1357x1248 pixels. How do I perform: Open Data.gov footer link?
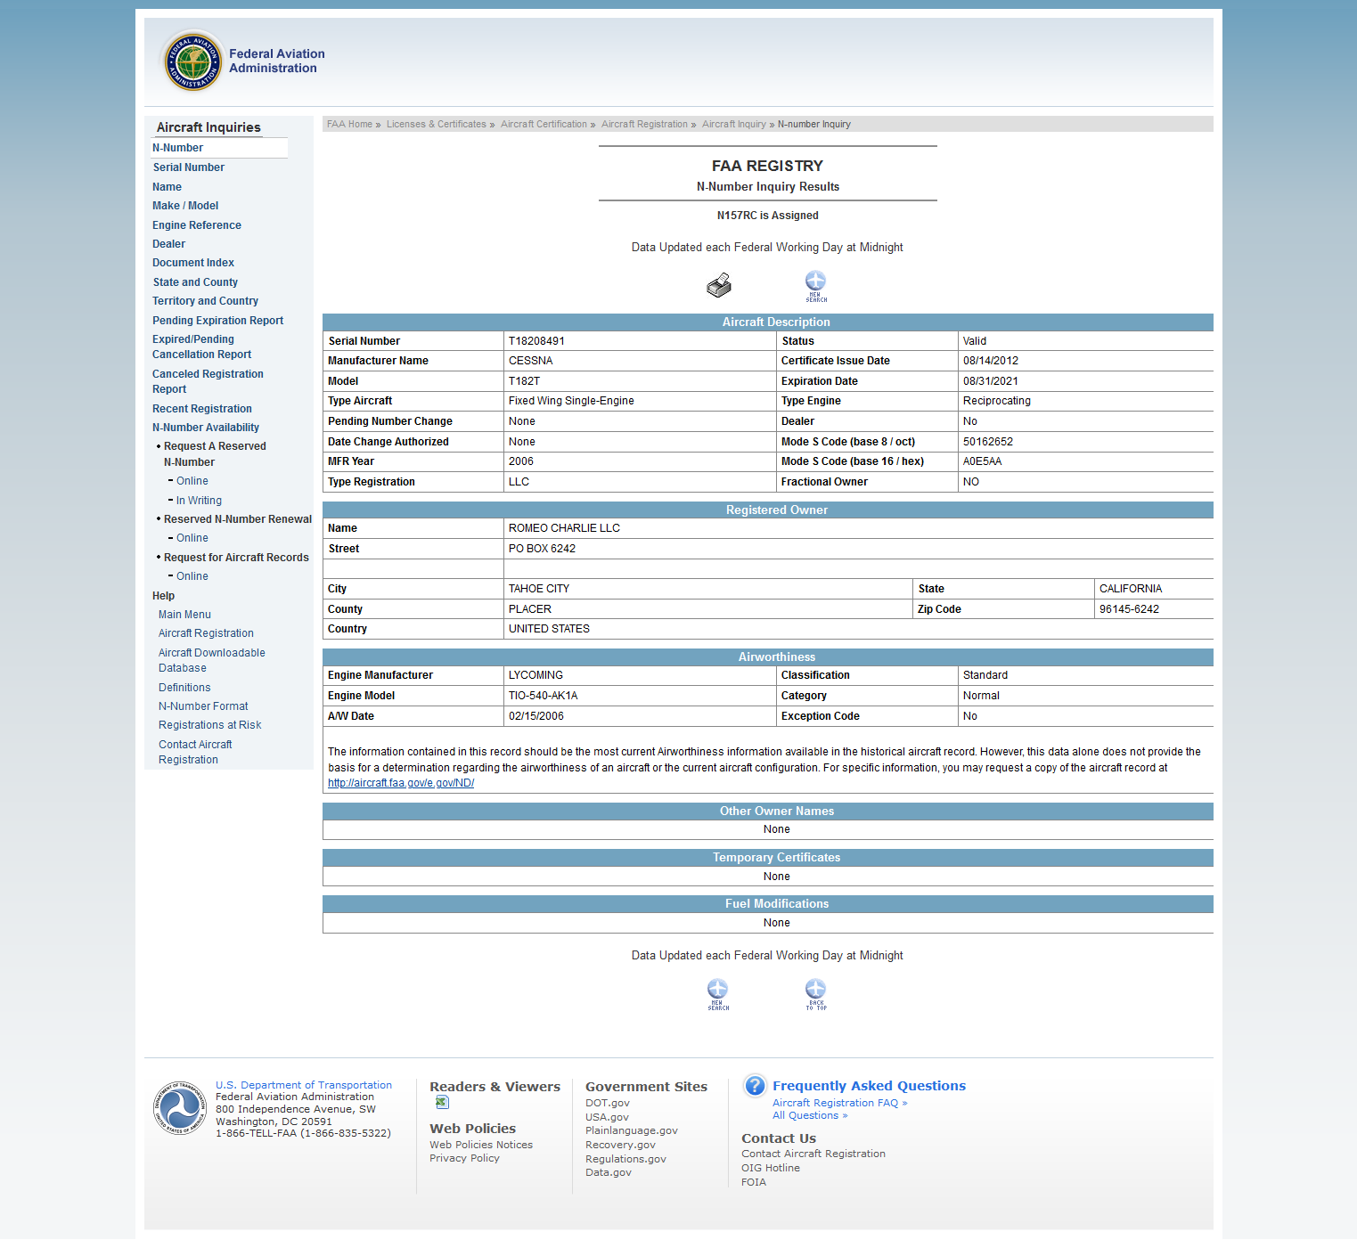tap(609, 1172)
